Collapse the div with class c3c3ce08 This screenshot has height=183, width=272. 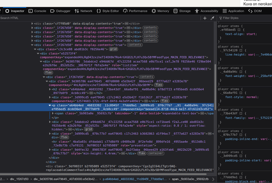point(35,49)
